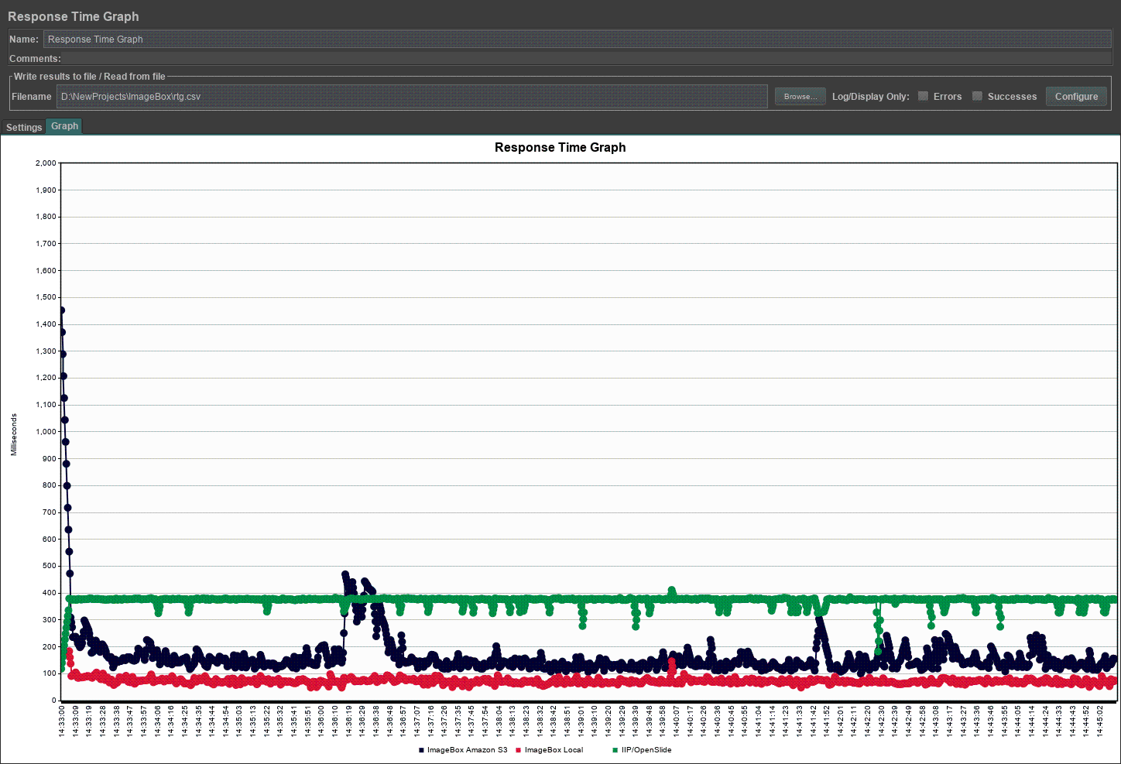This screenshot has height=764, width=1121.
Task: Click the green IIP/OpenSlide legend marker
Action: coord(615,750)
